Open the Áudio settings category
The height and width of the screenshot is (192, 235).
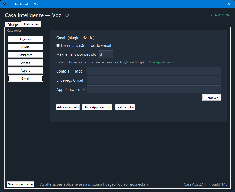(25, 47)
